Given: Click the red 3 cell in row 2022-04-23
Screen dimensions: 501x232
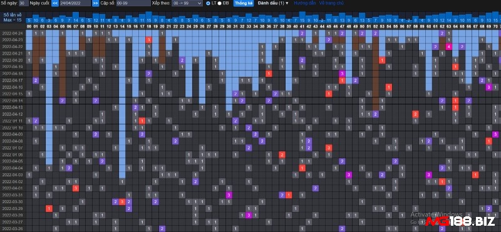Looking at the screenshot, I should click(x=148, y=40).
